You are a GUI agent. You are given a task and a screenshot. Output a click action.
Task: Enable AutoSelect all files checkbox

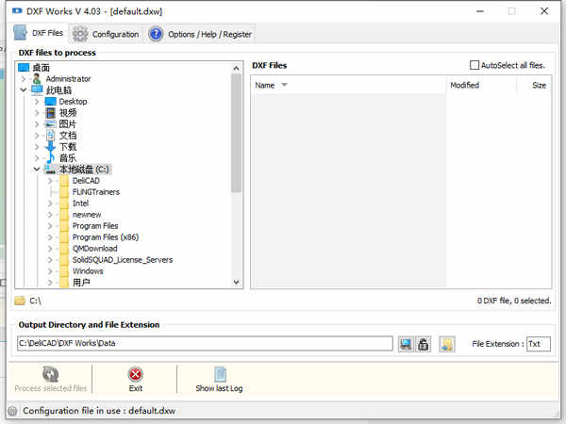474,65
